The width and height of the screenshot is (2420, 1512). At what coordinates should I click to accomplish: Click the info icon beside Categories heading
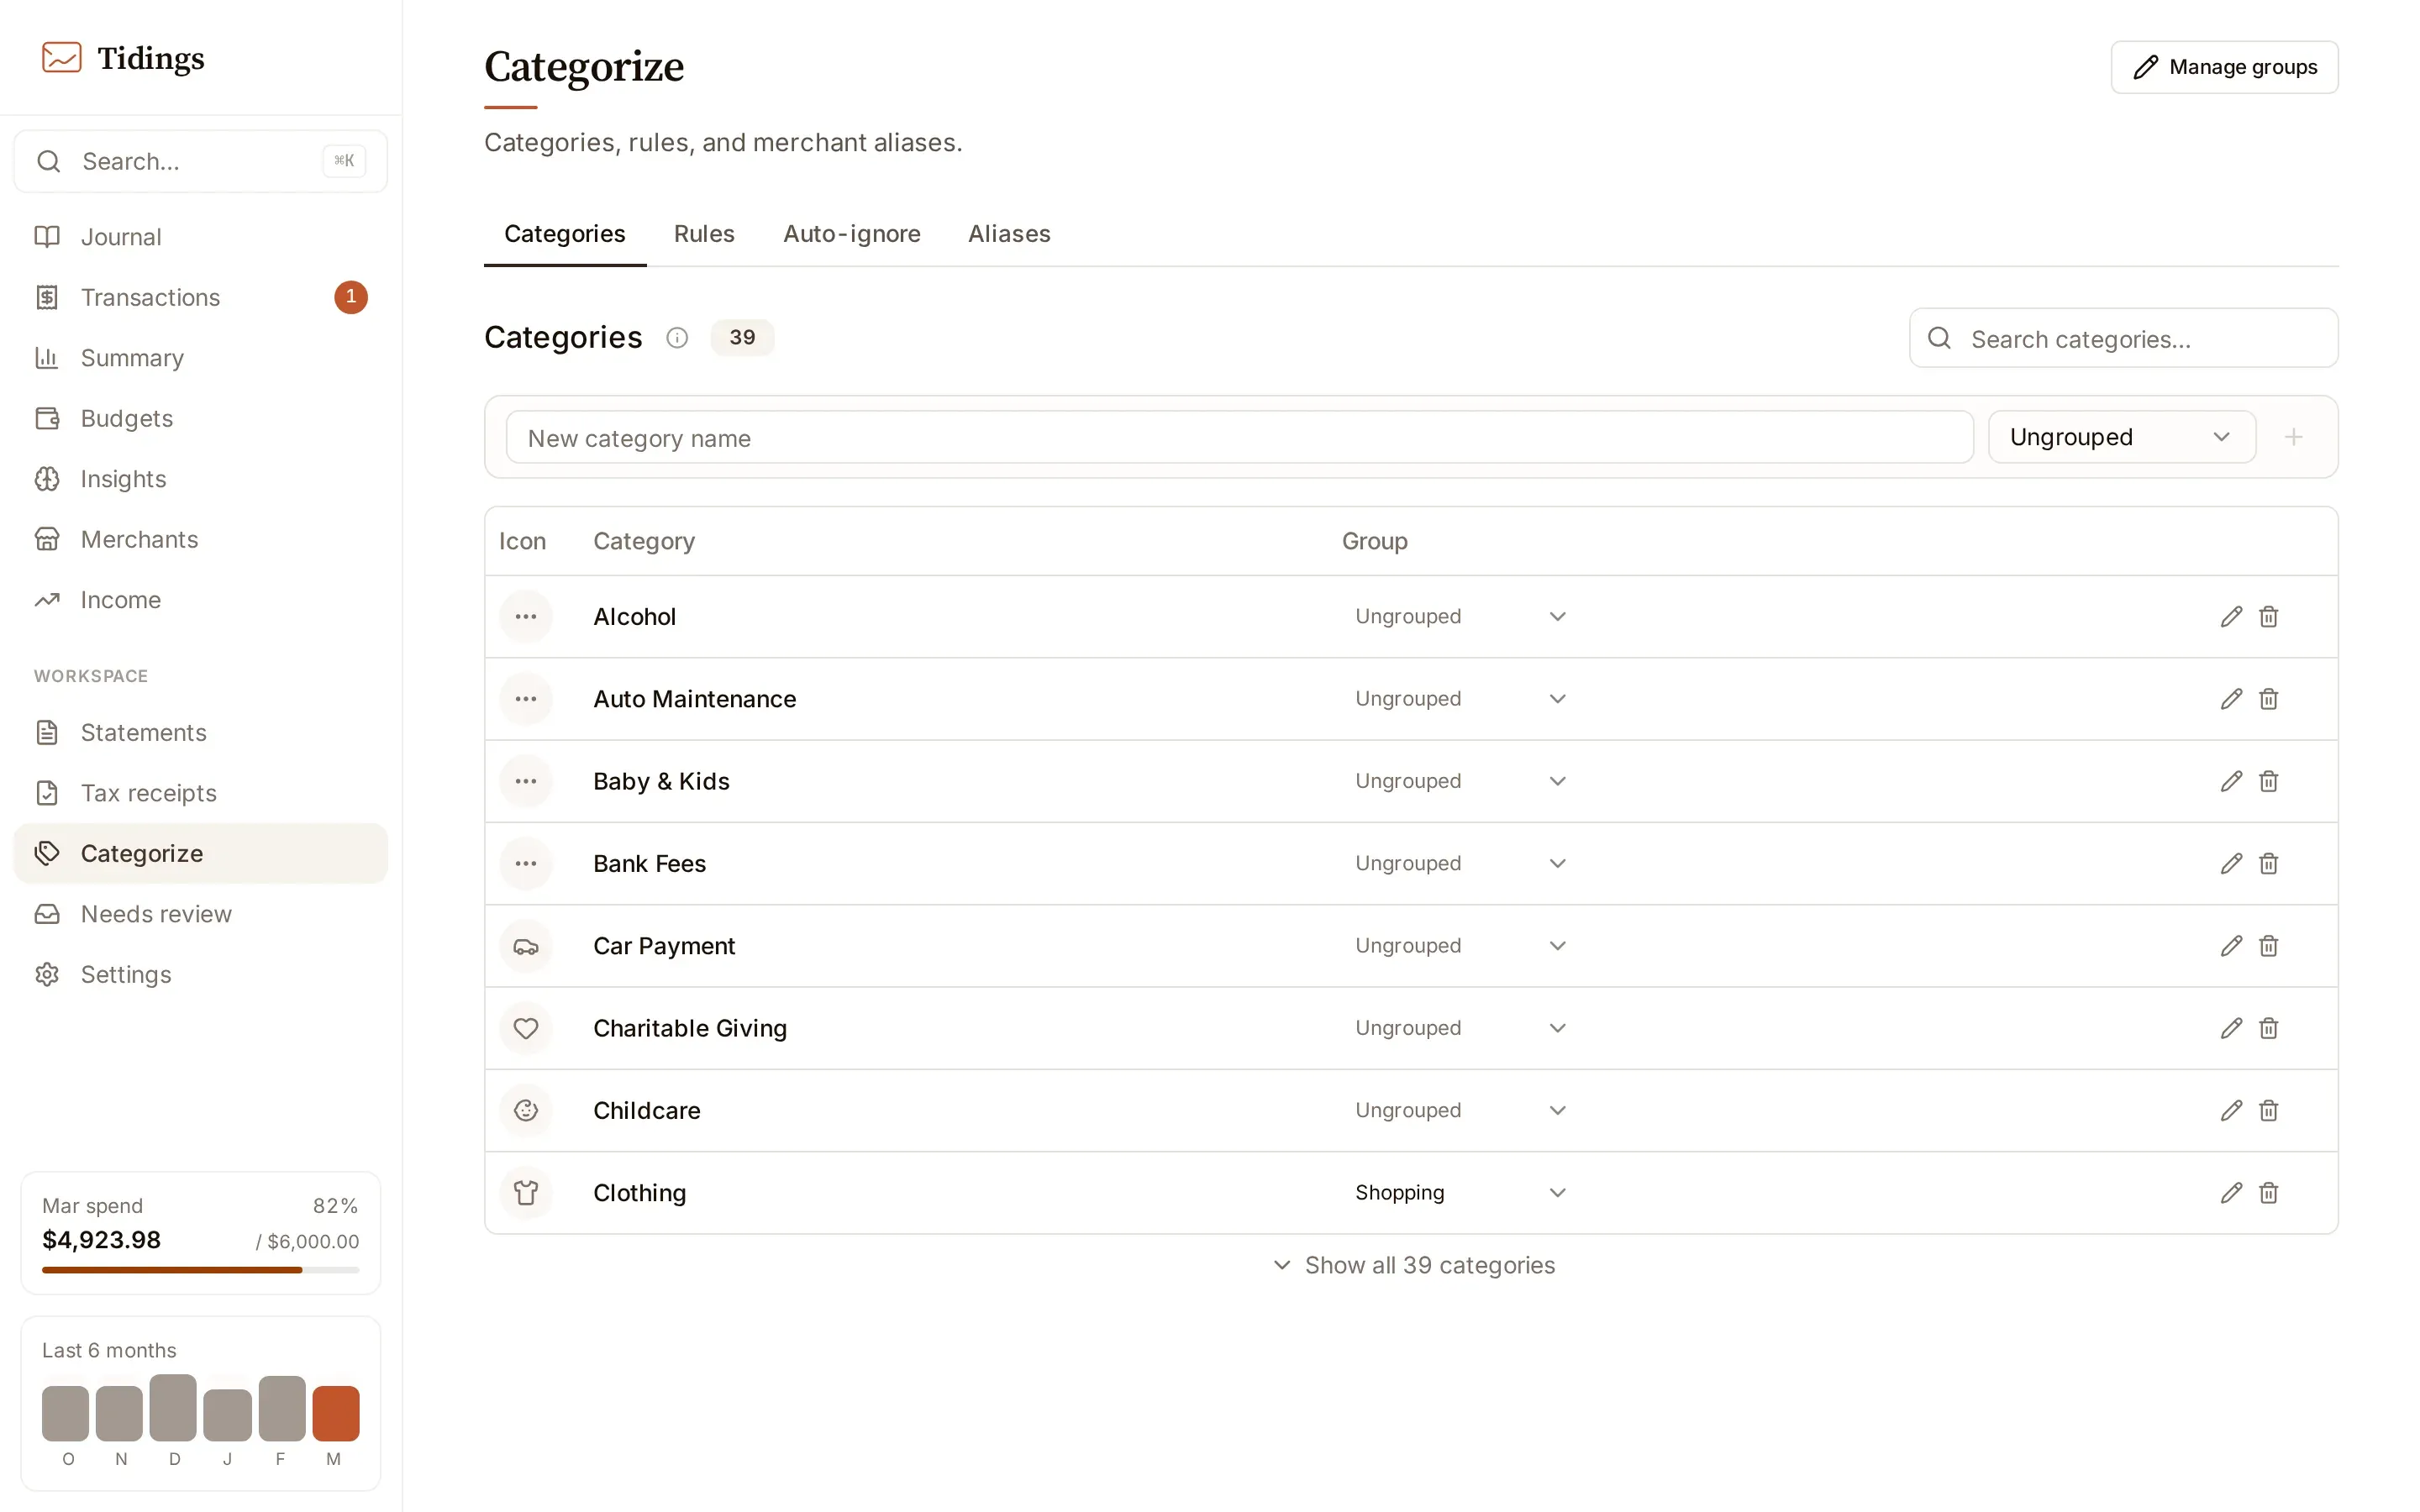(x=677, y=338)
